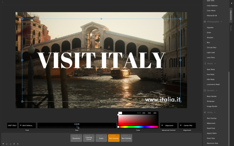Open the Abril Fatface font dropdown
The width and height of the screenshot is (234, 146).
point(27,125)
